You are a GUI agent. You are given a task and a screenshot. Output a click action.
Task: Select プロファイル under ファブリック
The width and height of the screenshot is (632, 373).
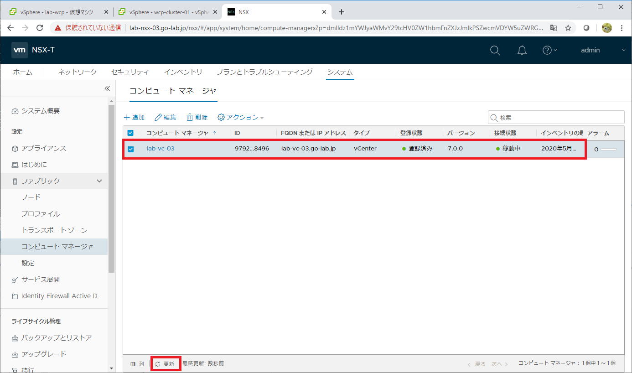pos(41,214)
